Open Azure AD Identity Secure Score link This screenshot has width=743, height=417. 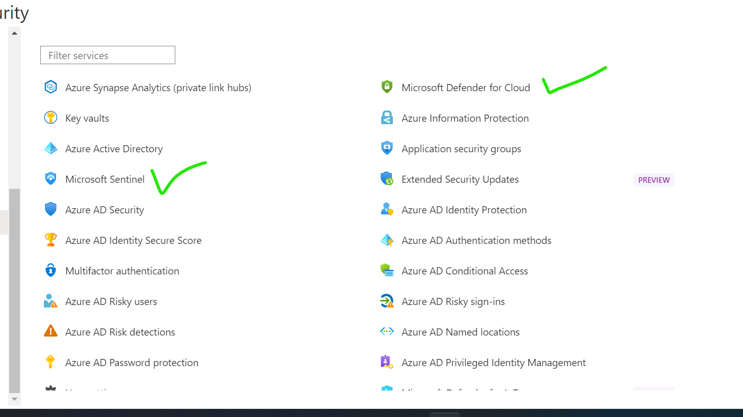tap(134, 240)
